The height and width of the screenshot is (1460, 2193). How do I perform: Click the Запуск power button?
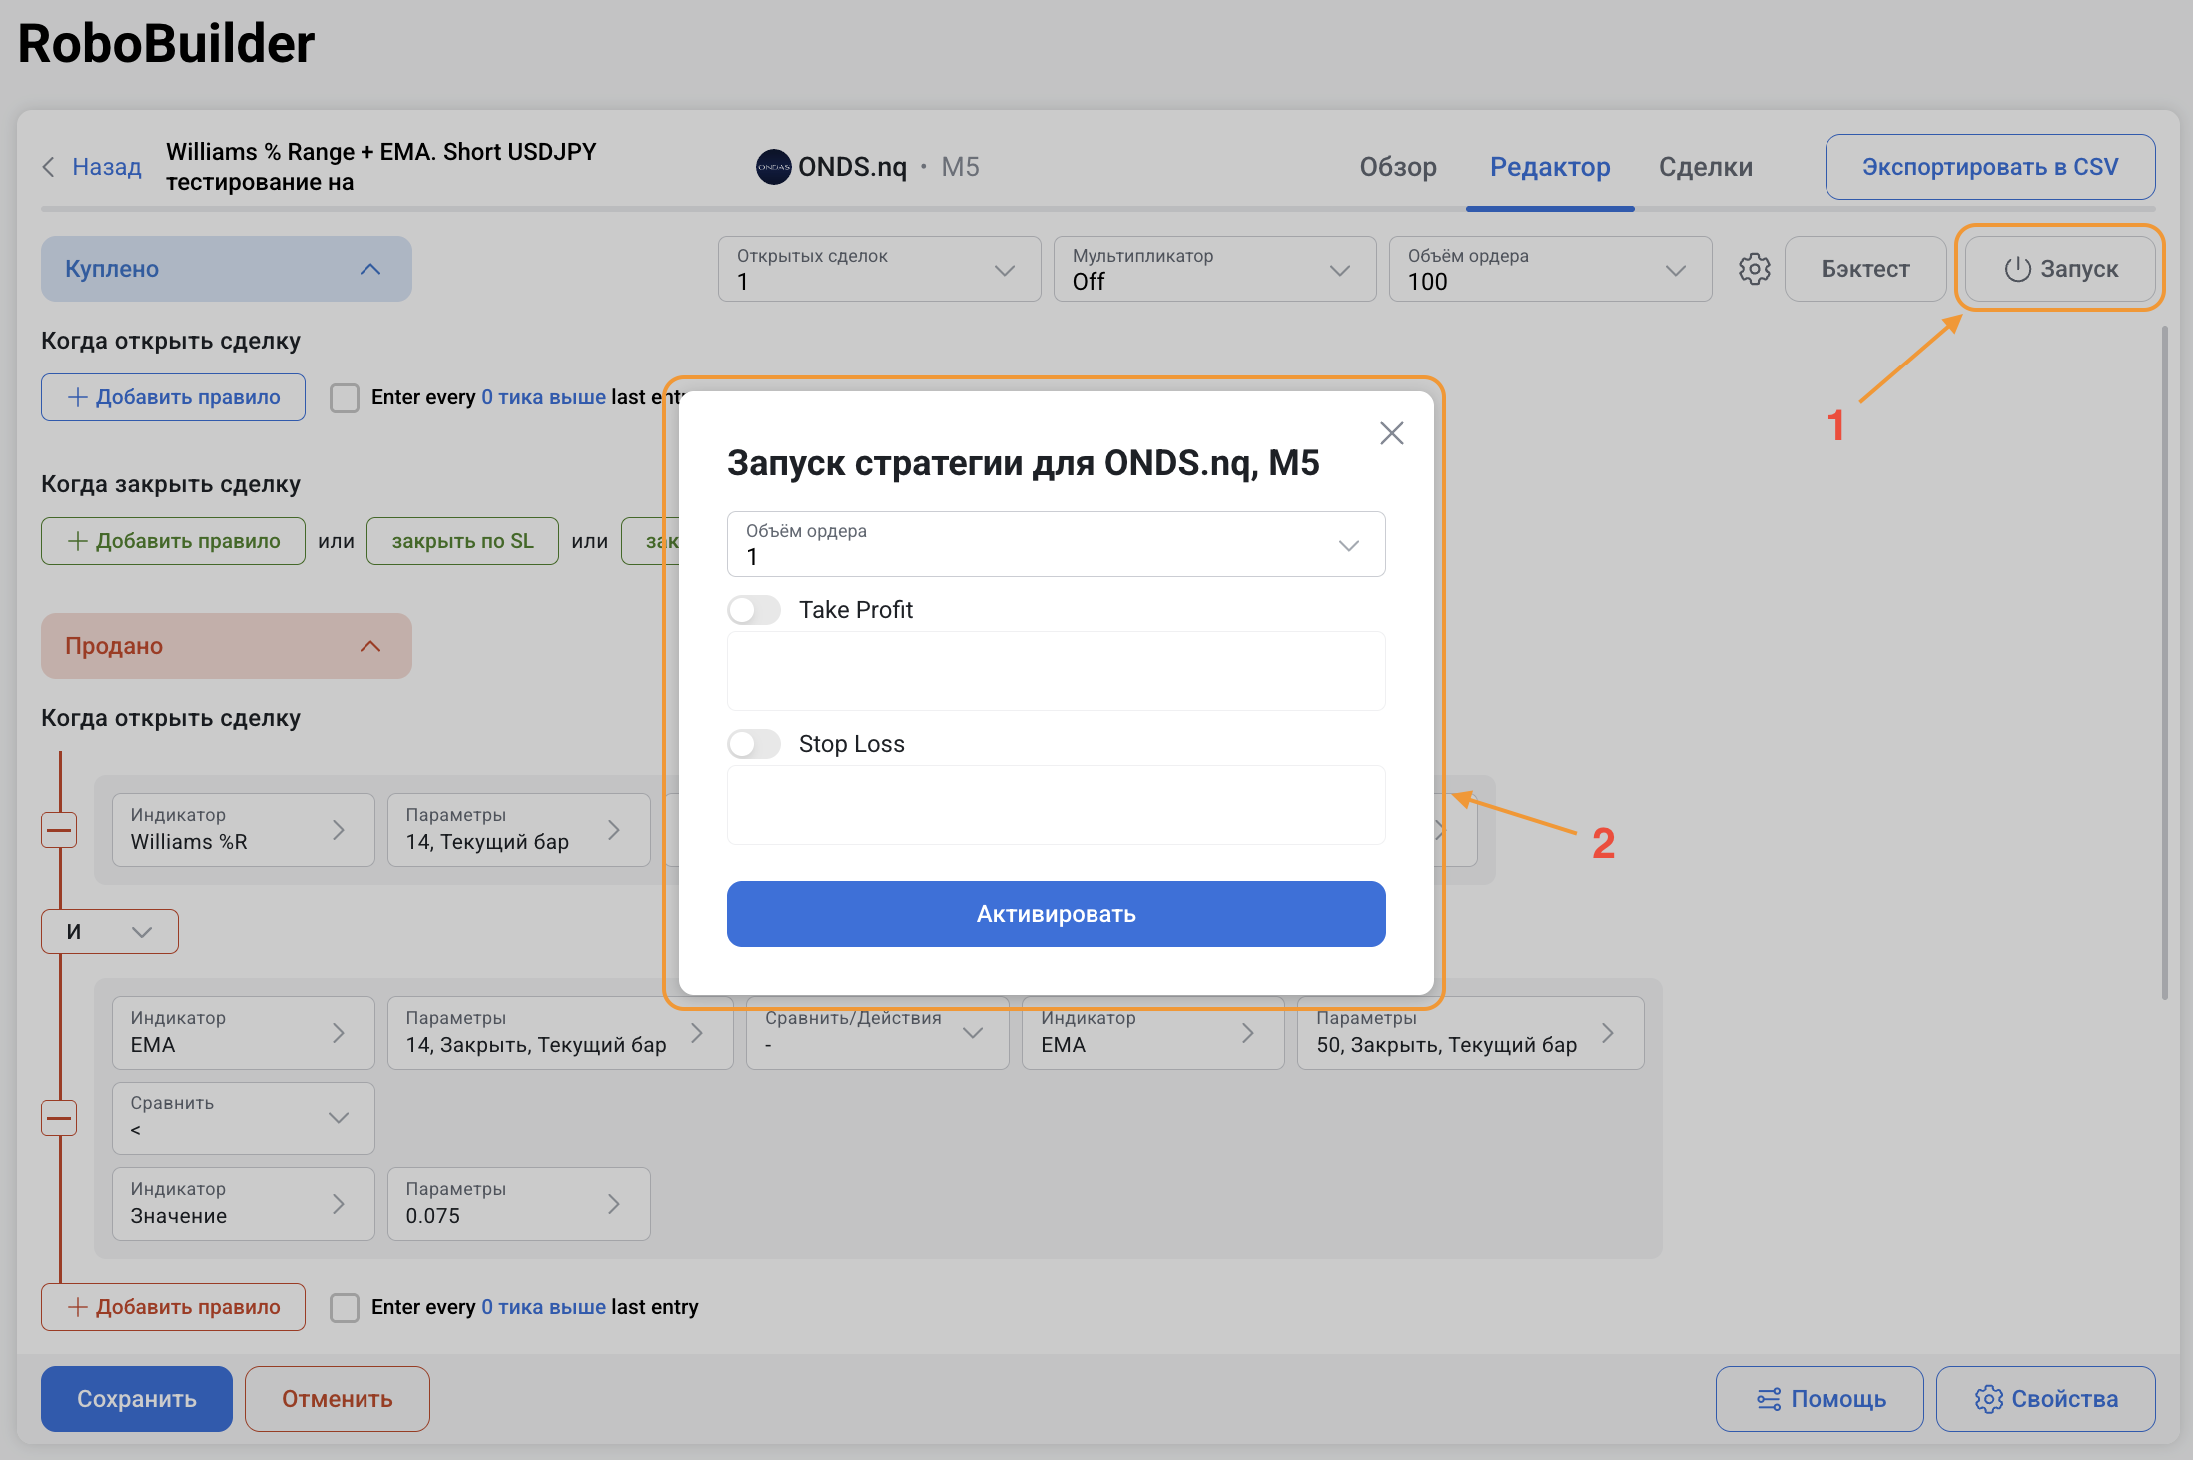[2060, 269]
